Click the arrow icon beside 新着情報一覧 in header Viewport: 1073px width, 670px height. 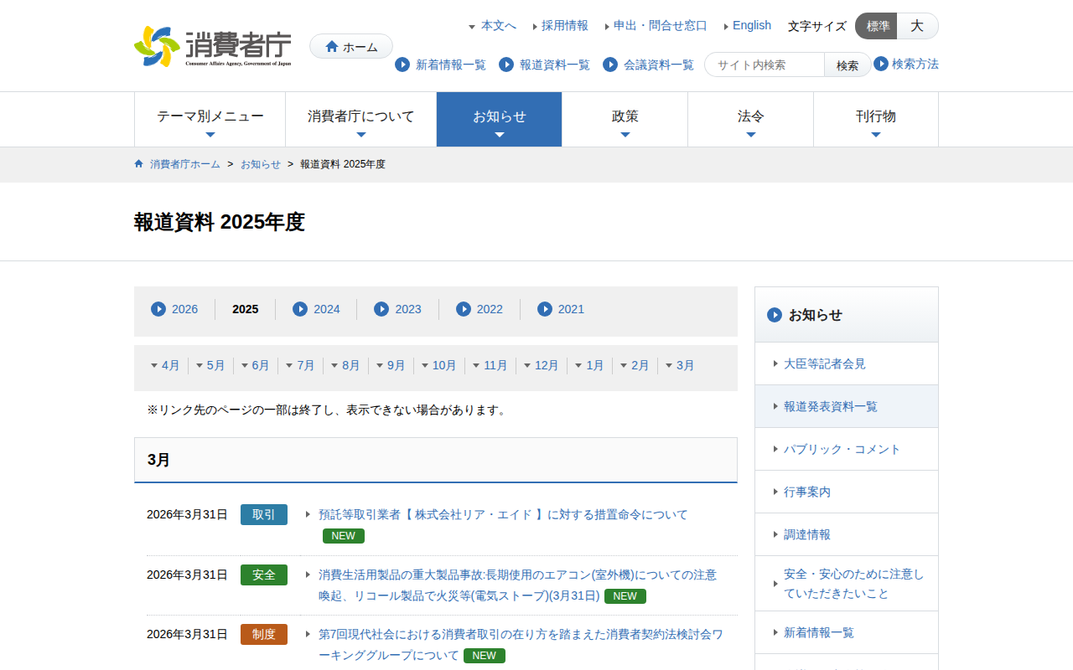pos(402,64)
